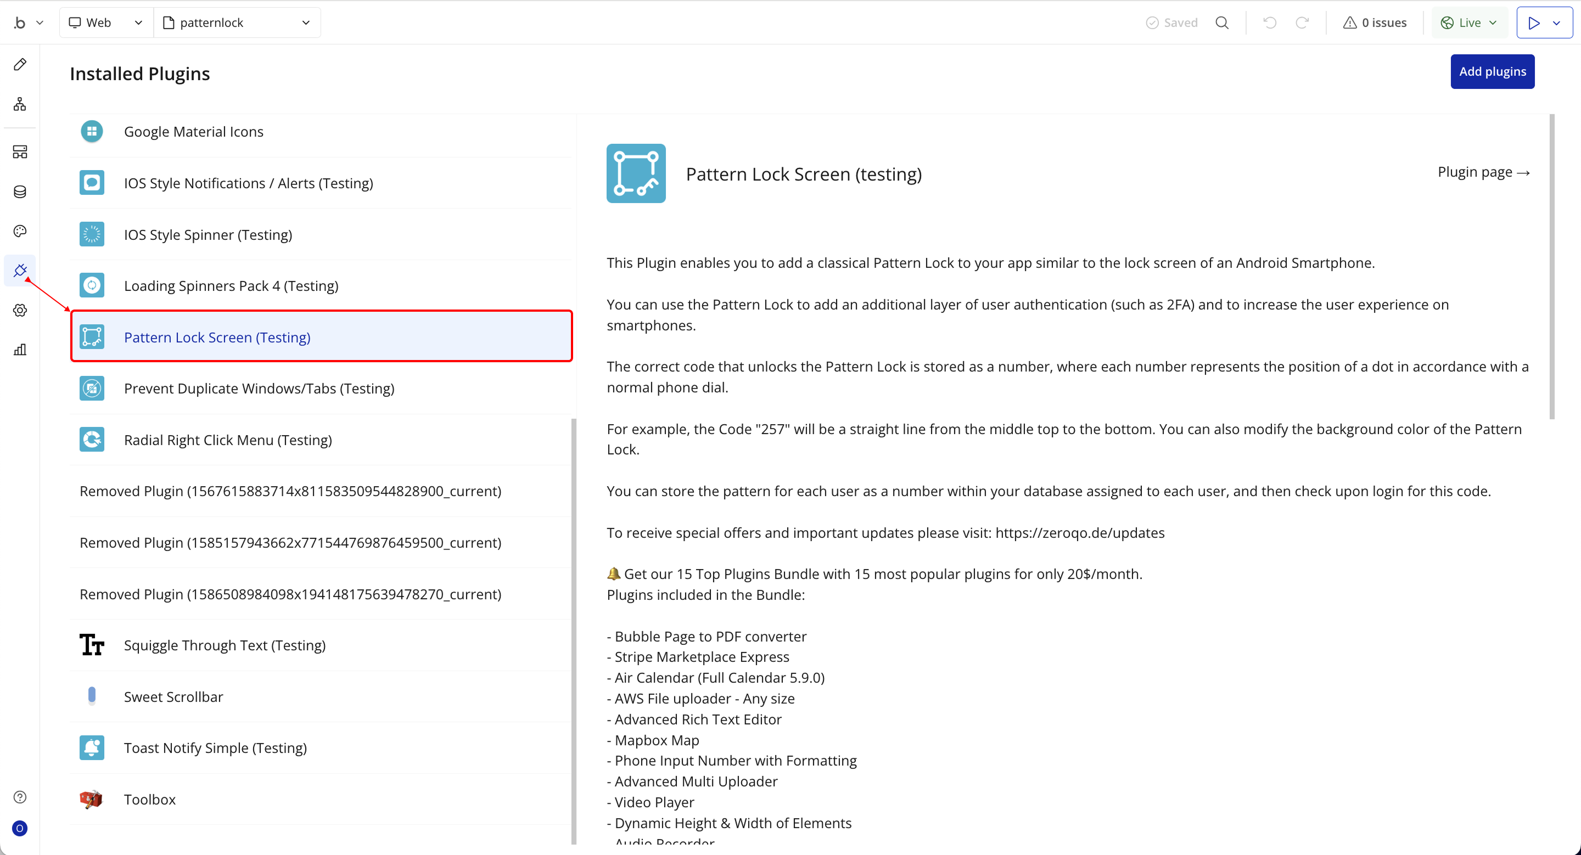
Task: Expand the Web view dropdown
Action: 105,22
